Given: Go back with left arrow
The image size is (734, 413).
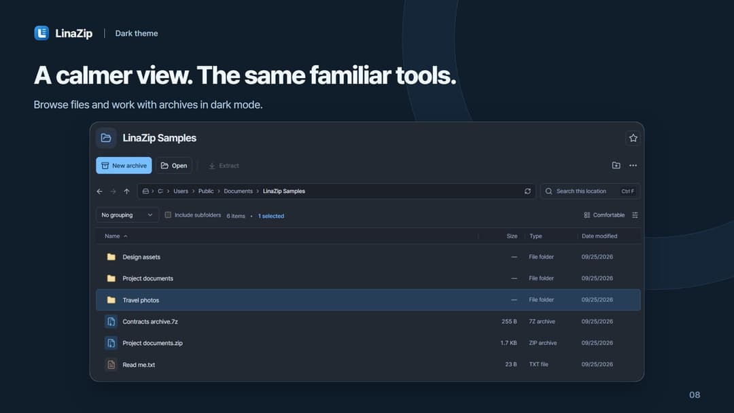Looking at the screenshot, I should (x=100, y=192).
